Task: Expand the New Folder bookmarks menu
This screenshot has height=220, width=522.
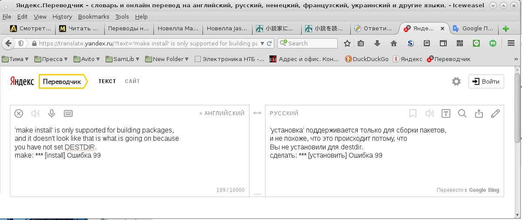Action: [167, 59]
